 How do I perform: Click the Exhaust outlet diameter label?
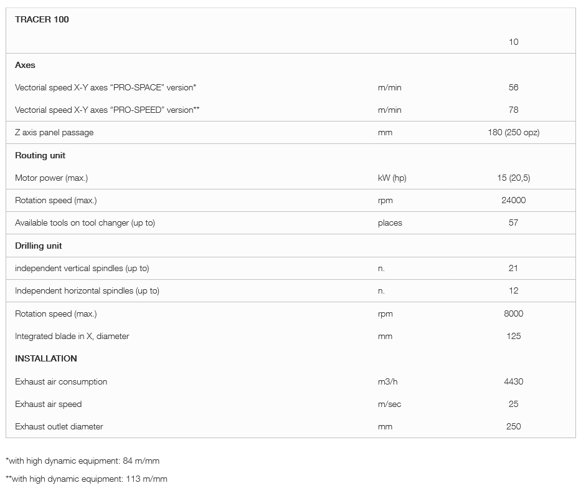59,427
